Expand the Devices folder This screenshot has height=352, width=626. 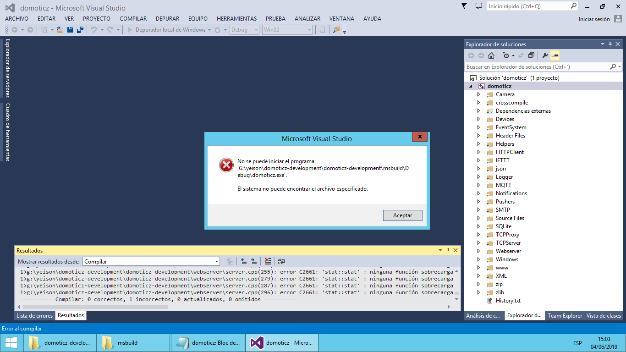[x=478, y=119]
